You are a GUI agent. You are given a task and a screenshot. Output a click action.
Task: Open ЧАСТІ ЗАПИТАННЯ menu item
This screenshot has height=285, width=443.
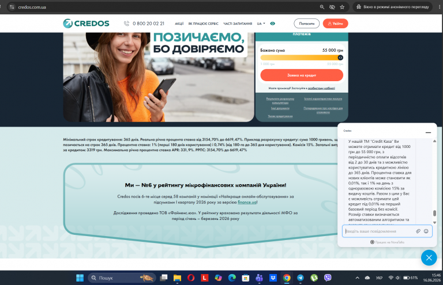click(x=238, y=24)
